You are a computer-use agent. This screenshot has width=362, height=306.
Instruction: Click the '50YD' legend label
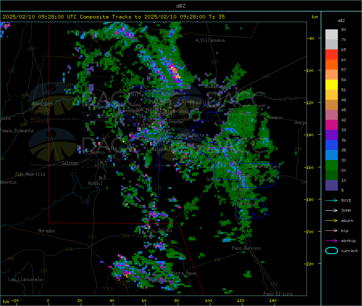tap(346, 200)
